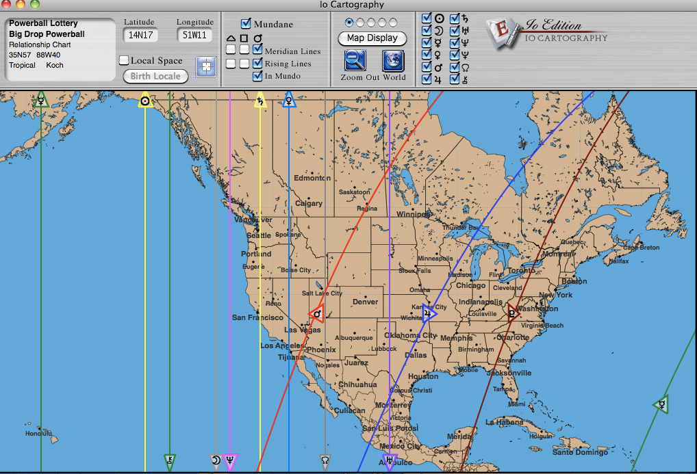Screen dimensions: 697x474
Task: Toggle the Pluto planet checkbox
Action: tap(455, 55)
